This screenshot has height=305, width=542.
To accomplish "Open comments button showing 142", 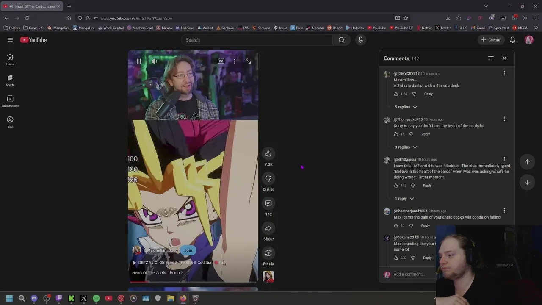I will [x=268, y=203].
